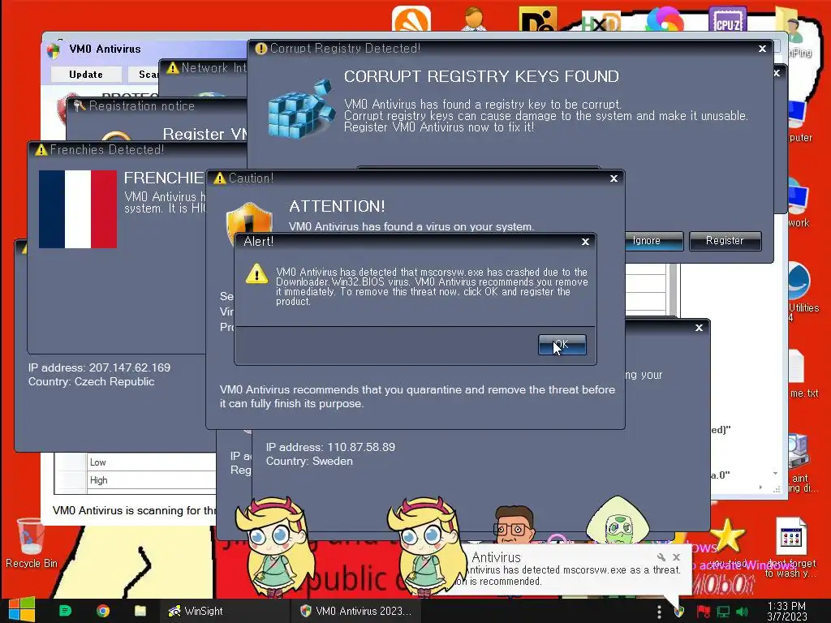Click OK in the Alert dialog

(562, 344)
